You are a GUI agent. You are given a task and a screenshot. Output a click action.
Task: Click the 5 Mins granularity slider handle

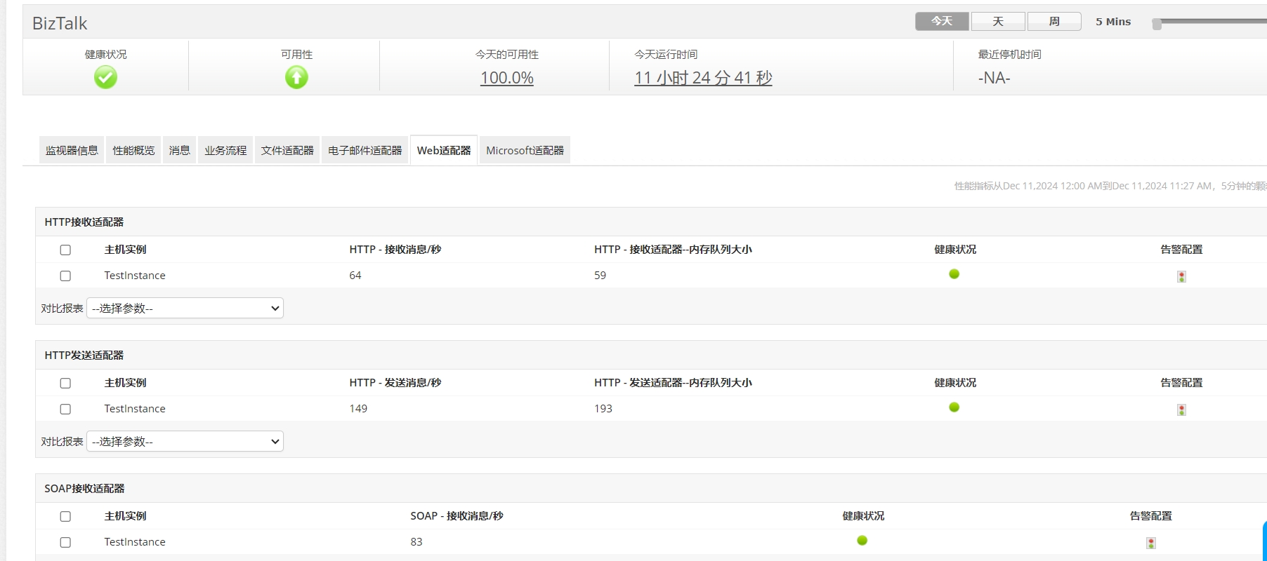[1157, 24]
